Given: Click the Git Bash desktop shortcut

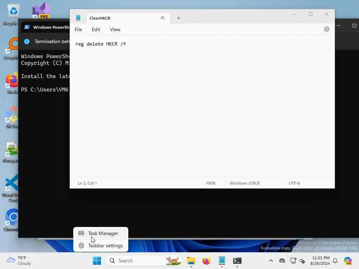Looking at the screenshot, I should pyautogui.click(x=12, y=117).
